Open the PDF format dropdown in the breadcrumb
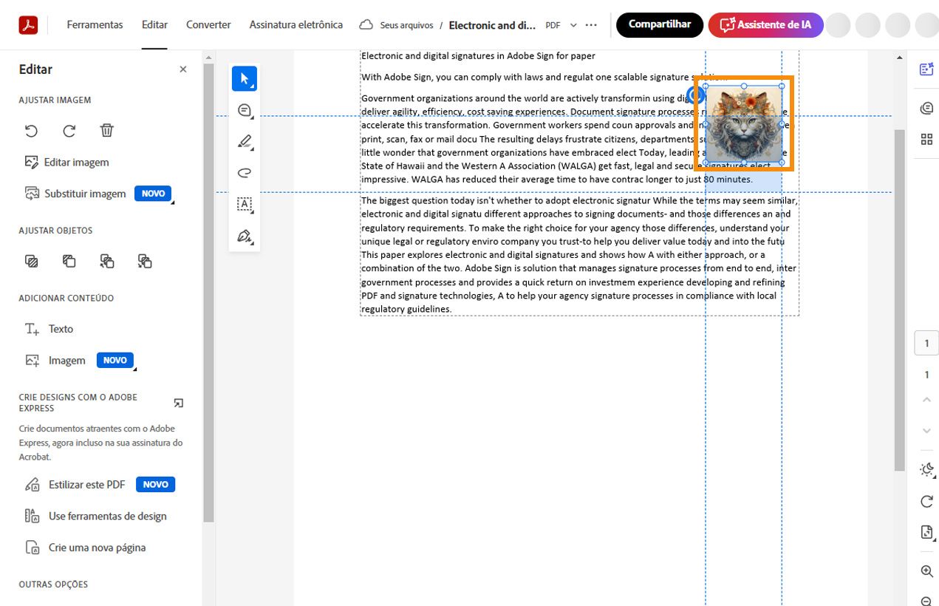This screenshot has width=939, height=606. click(573, 24)
